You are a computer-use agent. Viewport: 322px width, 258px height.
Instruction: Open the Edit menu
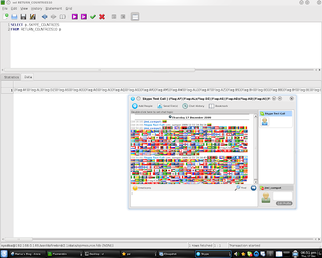pyautogui.click(x=14, y=9)
